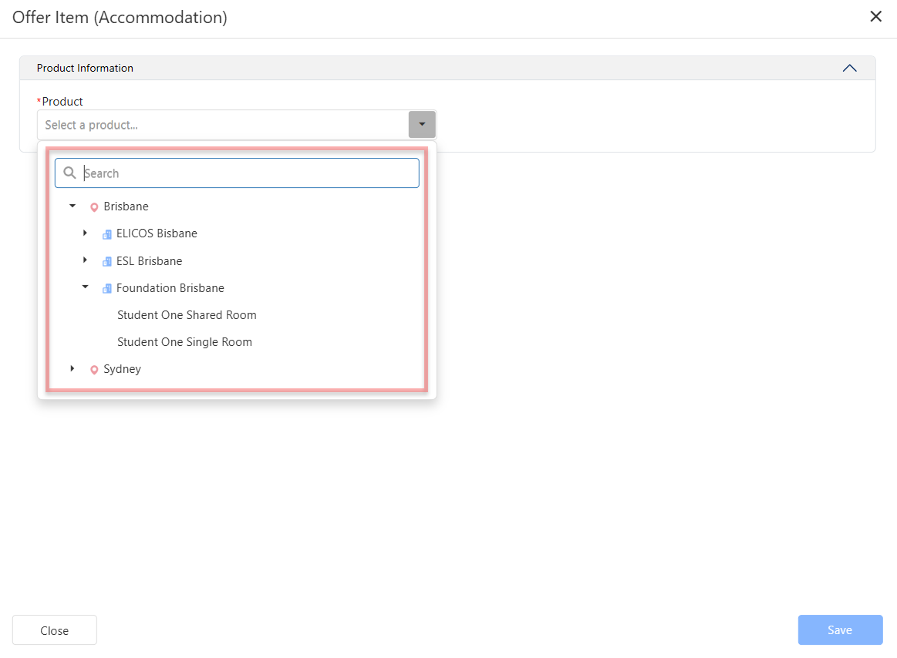Collapse the Product Information section chevron
Image resolution: width=897 pixels, height=658 pixels.
pyautogui.click(x=849, y=68)
